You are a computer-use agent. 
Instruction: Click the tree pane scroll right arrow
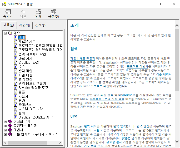coord(60,142)
